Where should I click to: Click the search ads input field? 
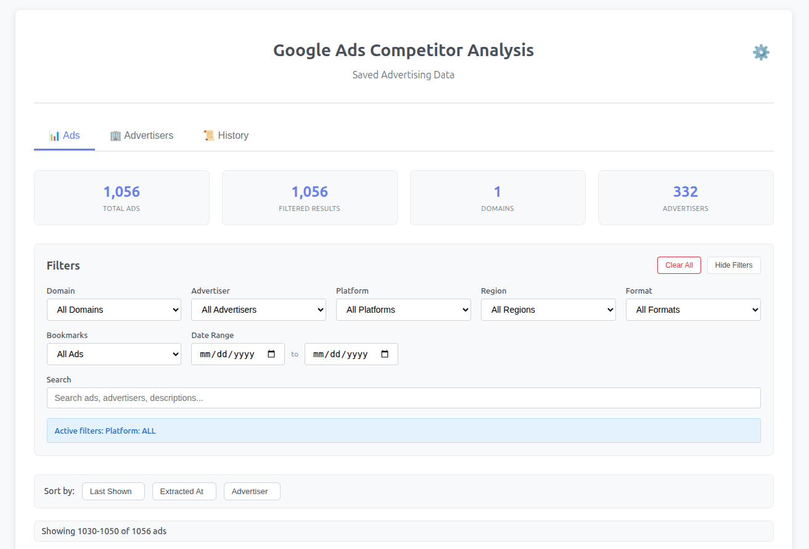pos(403,398)
